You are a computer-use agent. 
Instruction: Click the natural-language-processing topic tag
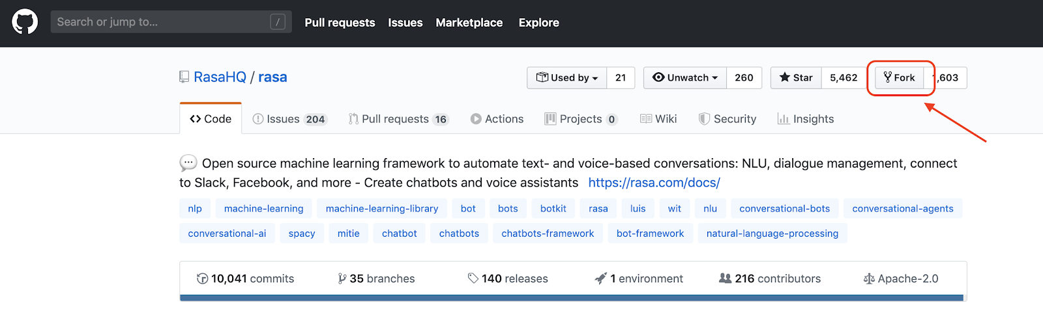point(772,234)
